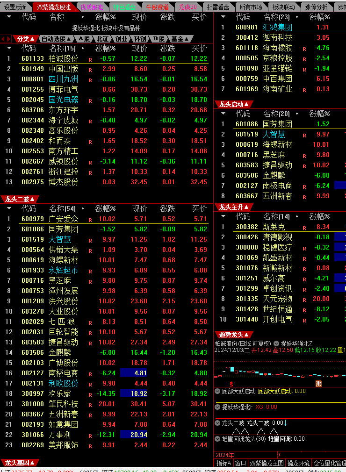
Task: Open the round chevron beside 堆量回调龙头(30)
Action: [217, 439]
